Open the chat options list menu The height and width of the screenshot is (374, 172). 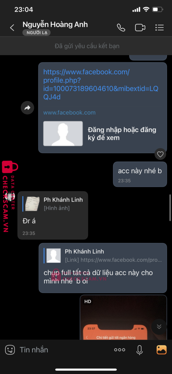(x=159, y=28)
